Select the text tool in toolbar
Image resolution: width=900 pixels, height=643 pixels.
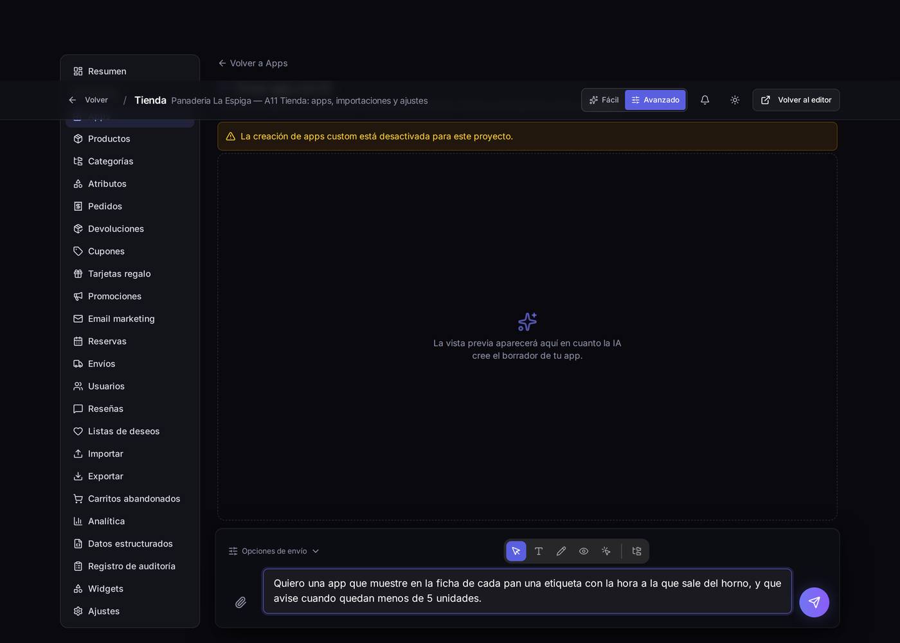click(x=539, y=551)
